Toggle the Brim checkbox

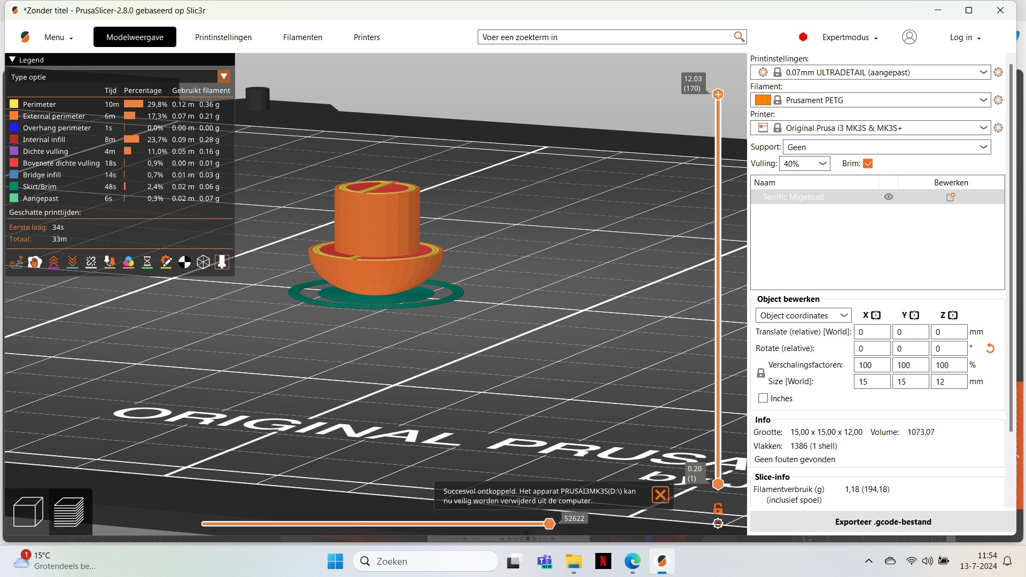click(868, 163)
